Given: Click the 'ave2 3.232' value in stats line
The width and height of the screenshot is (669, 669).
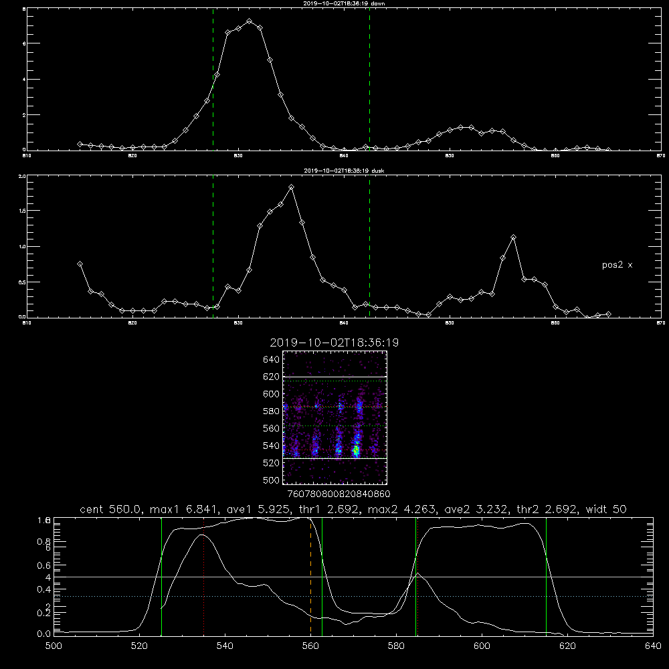Looking at the screenshot, I should [476, 509].
